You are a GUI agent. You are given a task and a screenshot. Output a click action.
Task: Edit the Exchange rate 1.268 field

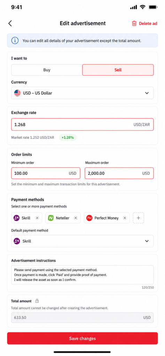[x=82, y=124]
